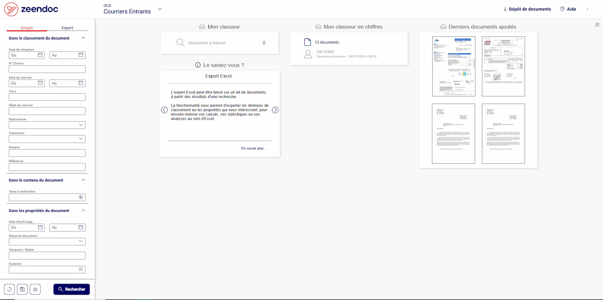Click the Dossiers list icon
This screenshot has height=300, width=603.
coord(81,269)
